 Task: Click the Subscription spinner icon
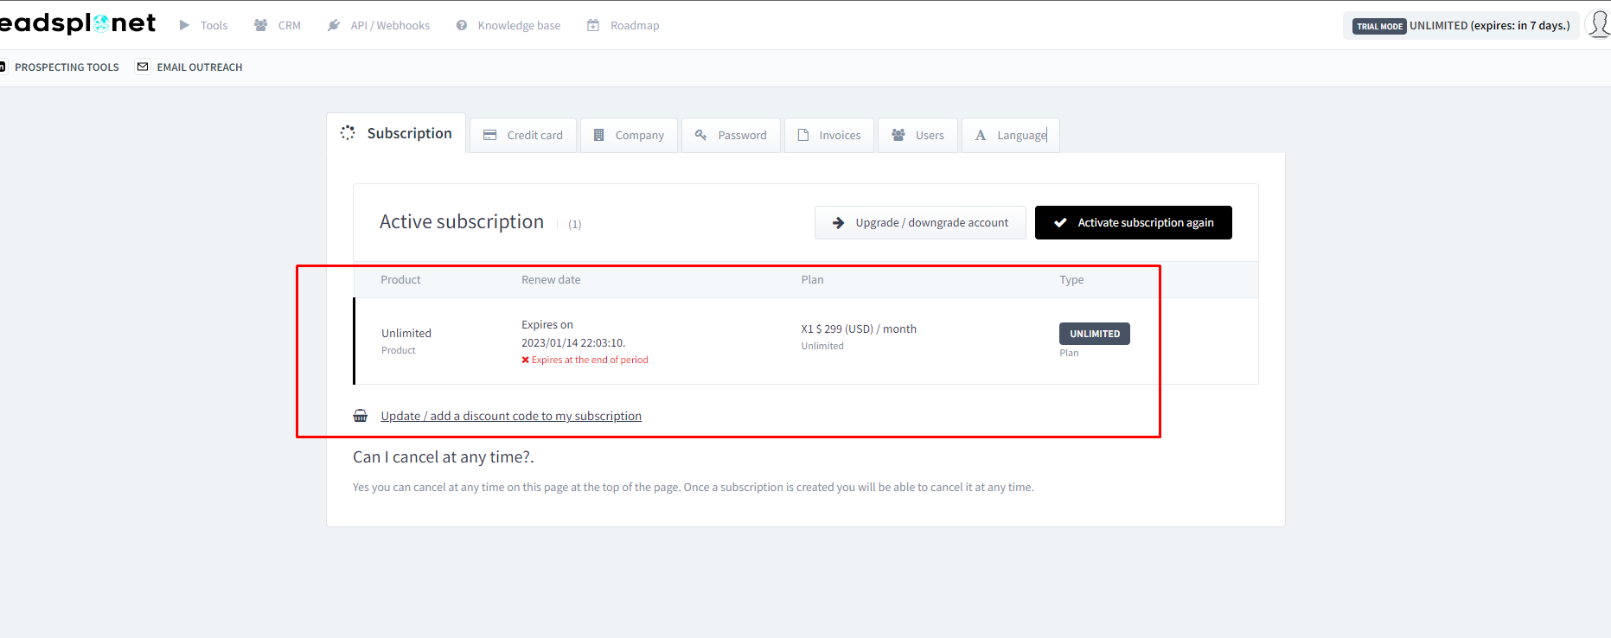point(348,132)
